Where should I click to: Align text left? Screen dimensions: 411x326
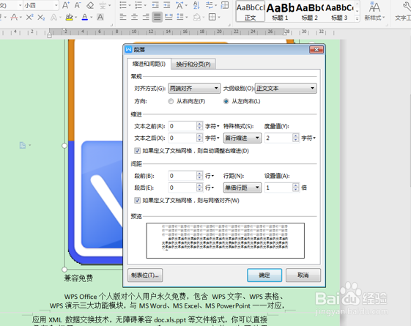coord(123,18)
